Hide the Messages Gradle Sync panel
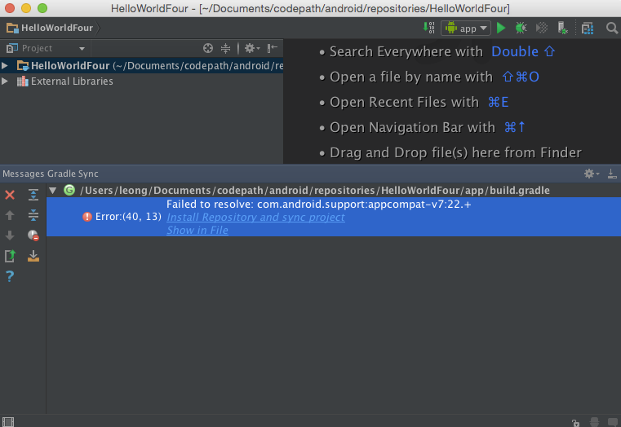 (x=612, y=174)
